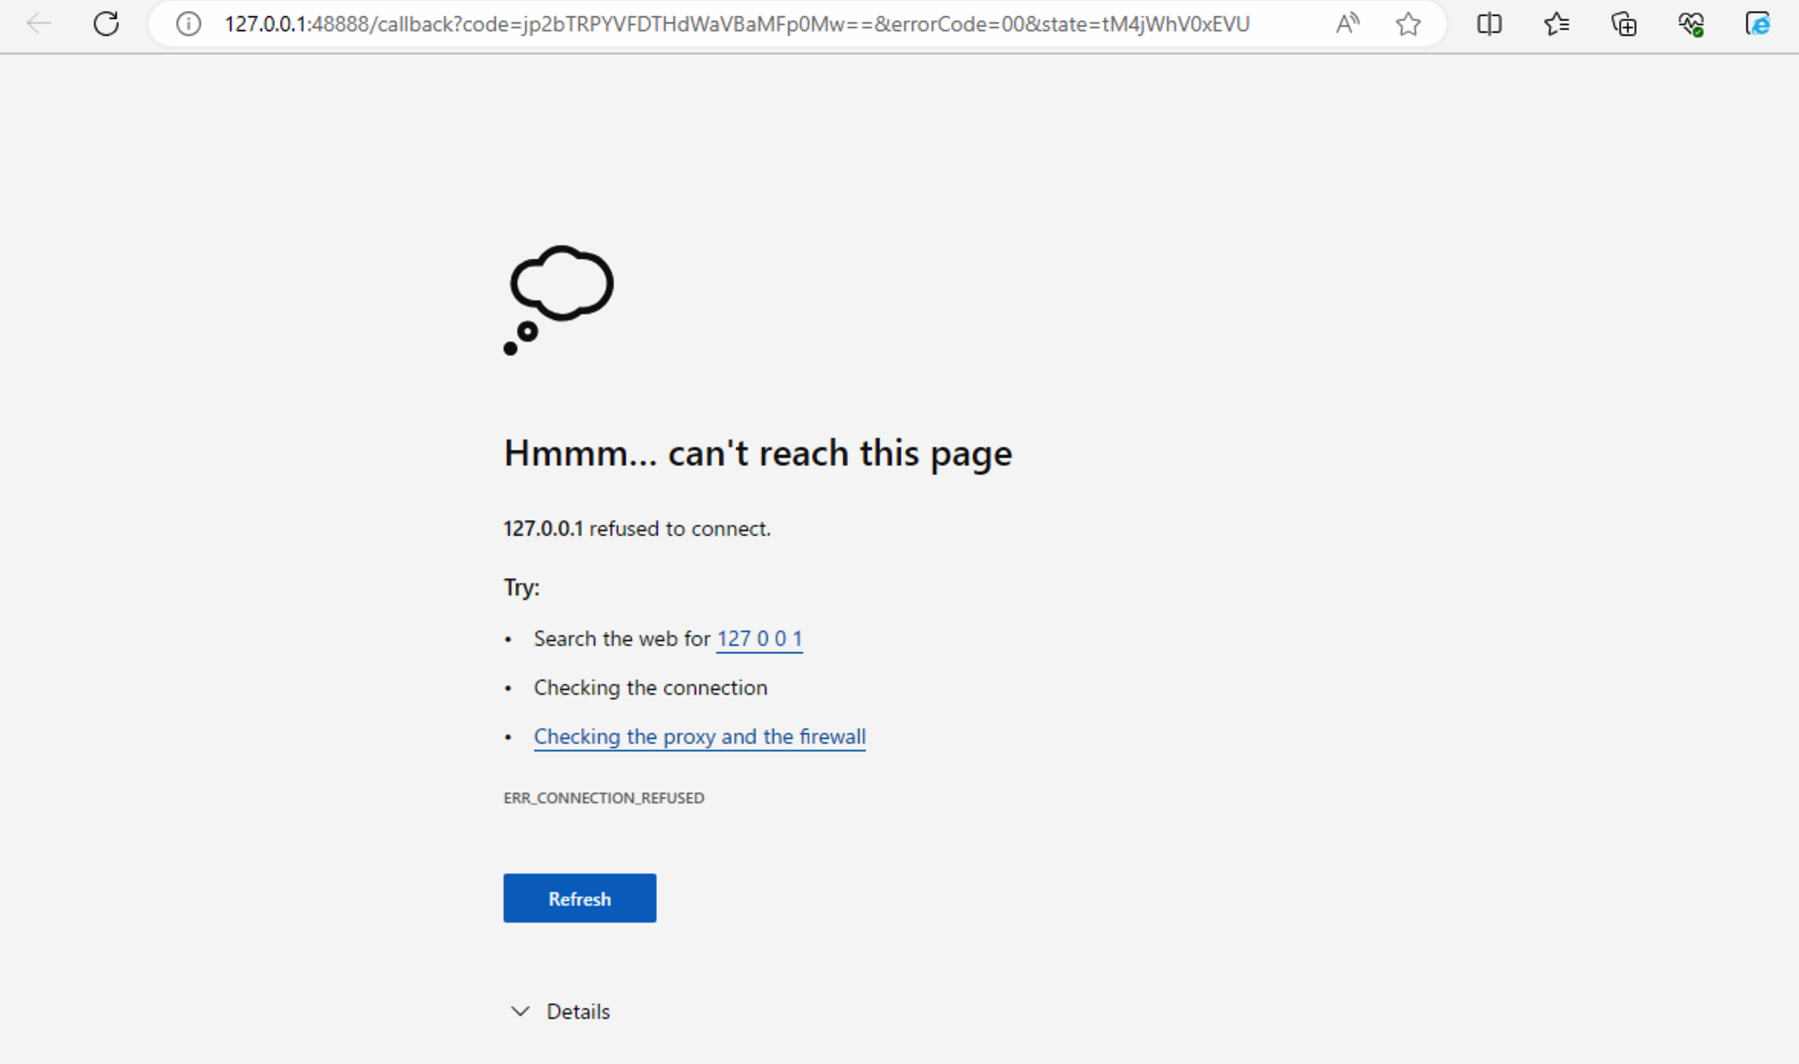Open 'Checking the proxy and the firewall' link
The width and height of the screenshot is (1799, 1064).
click(x=699, y=736)
